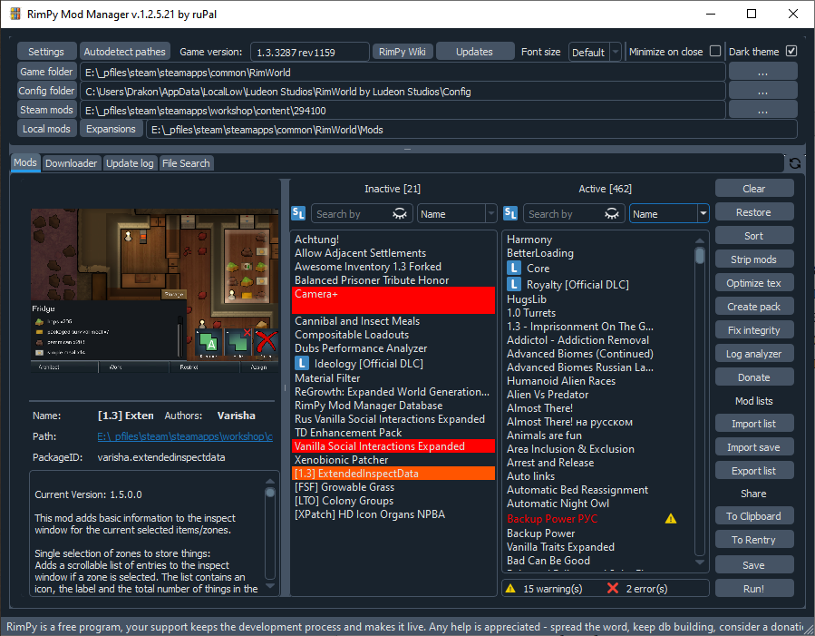Select Camera+ in Inactive list
The image size is (815, 636).
[393, 300]
